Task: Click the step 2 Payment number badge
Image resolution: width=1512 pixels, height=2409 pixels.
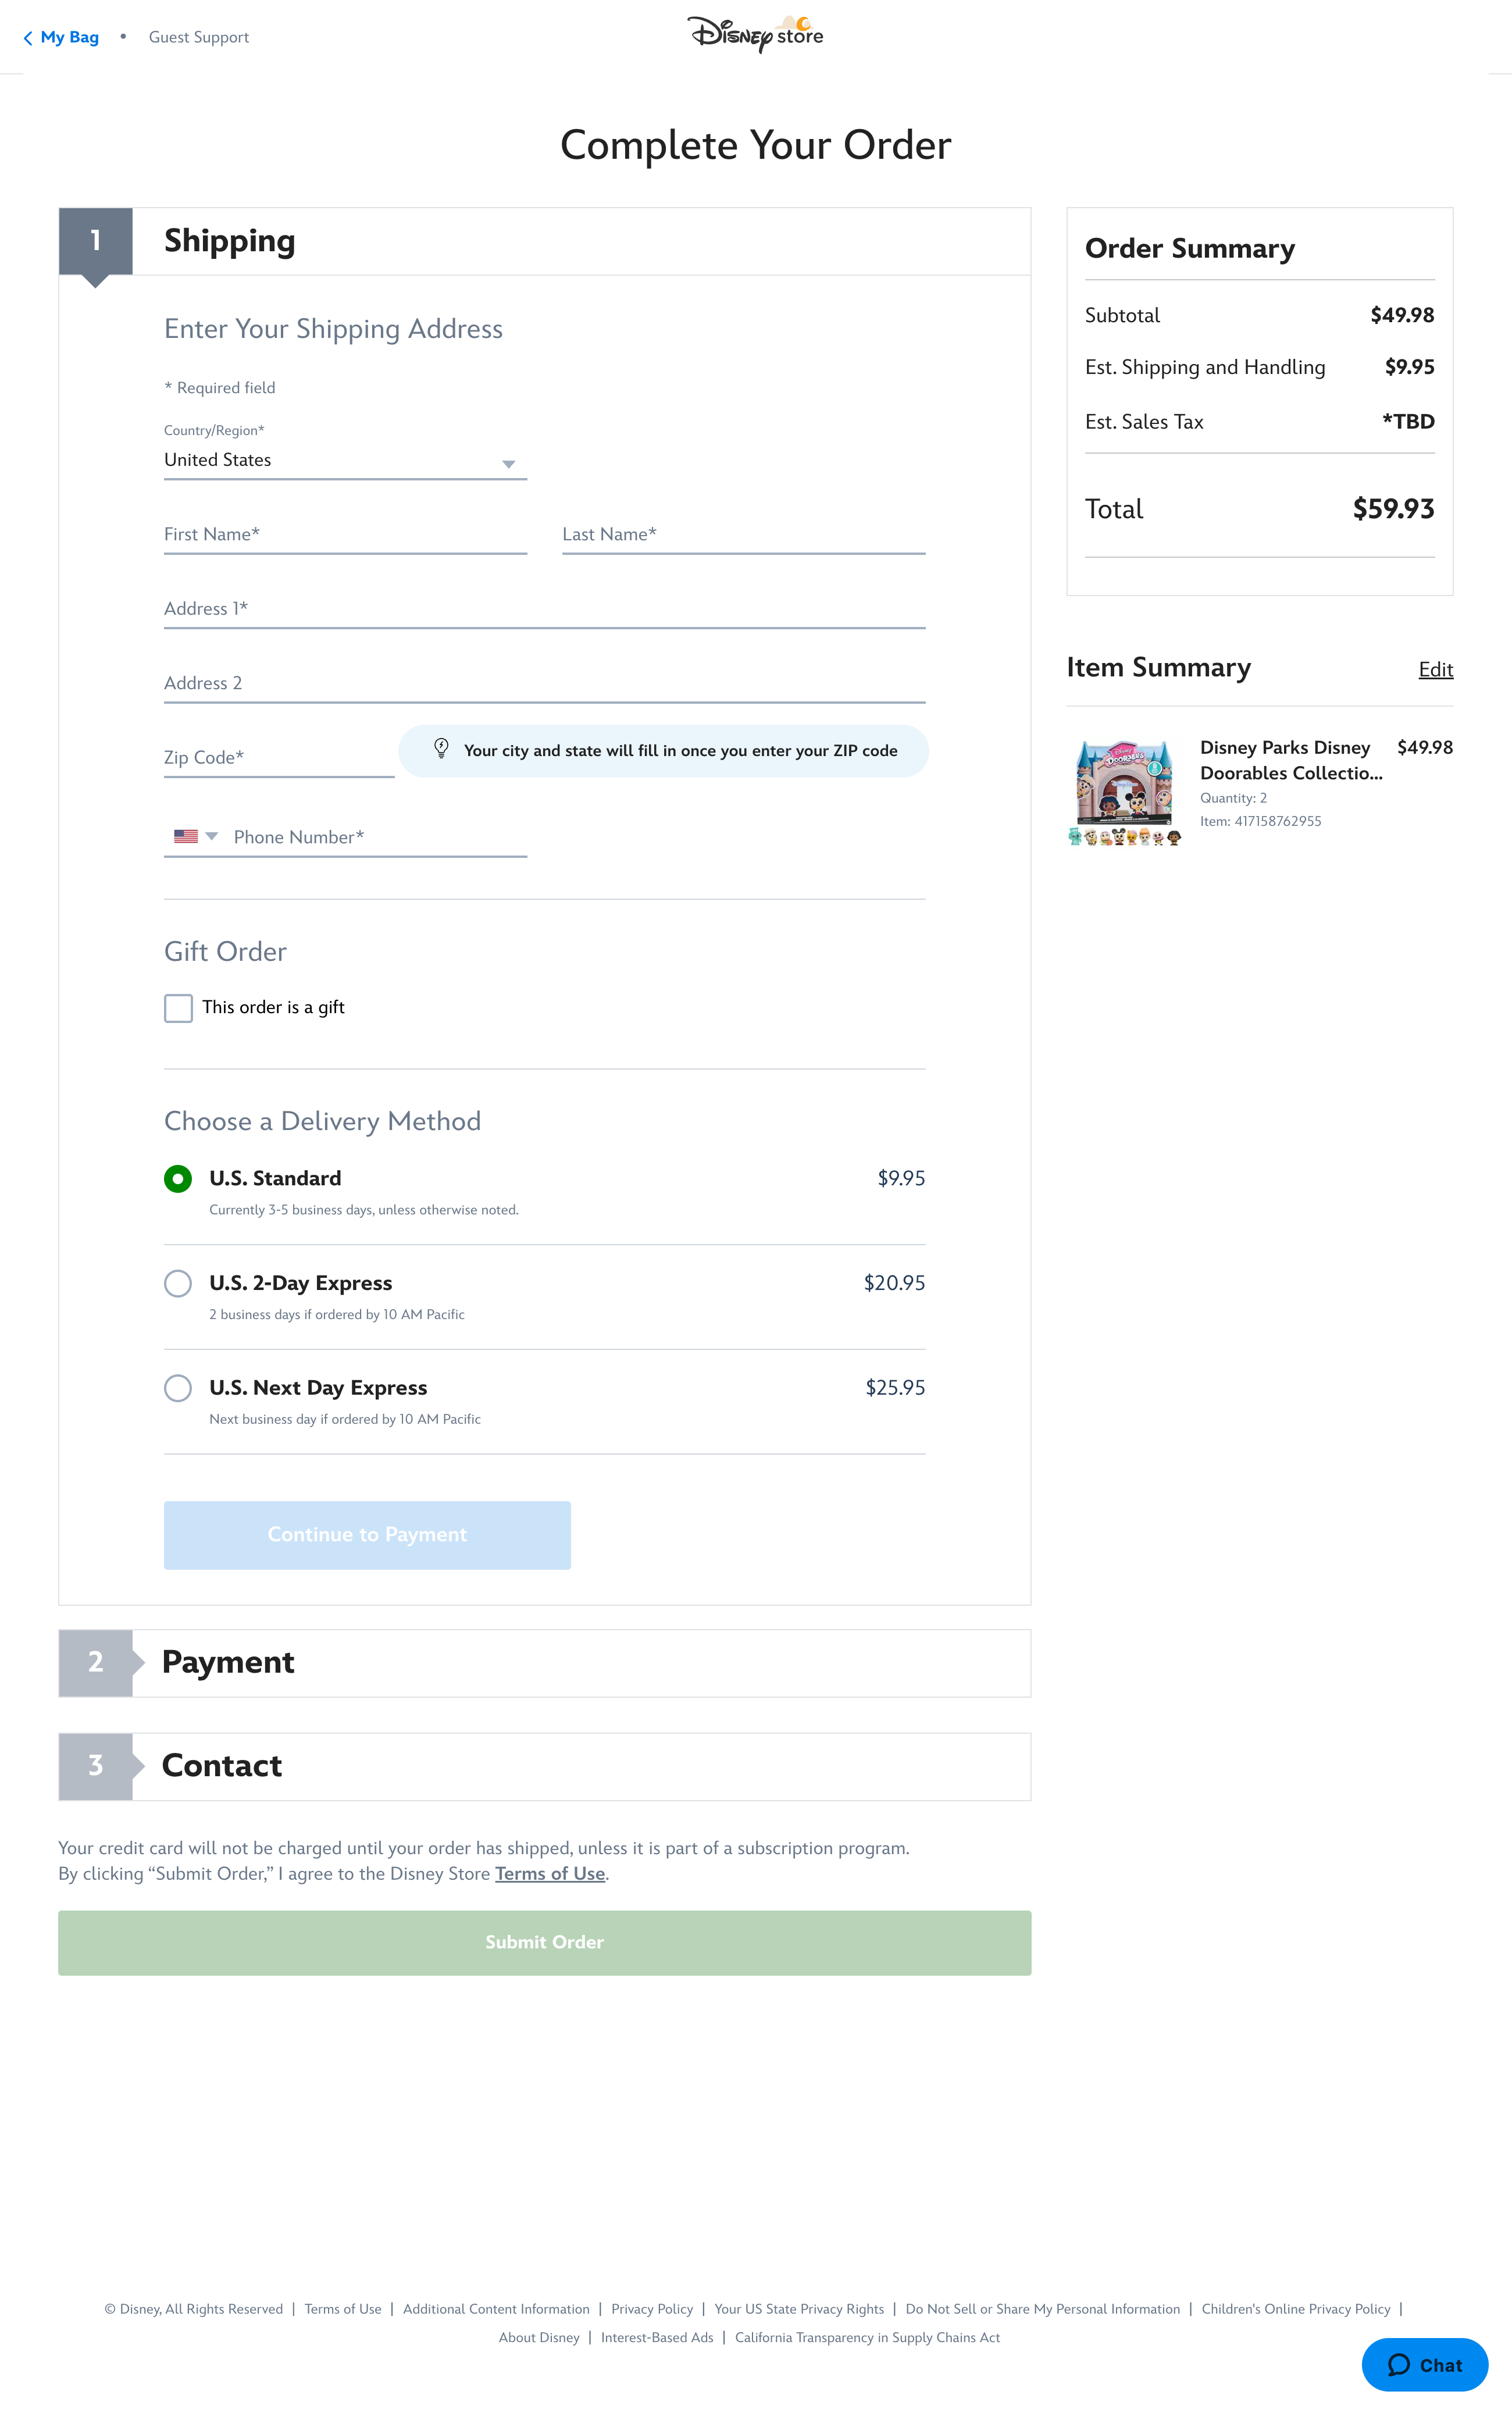Action: pyautogui.click(x=96, y=1662)
